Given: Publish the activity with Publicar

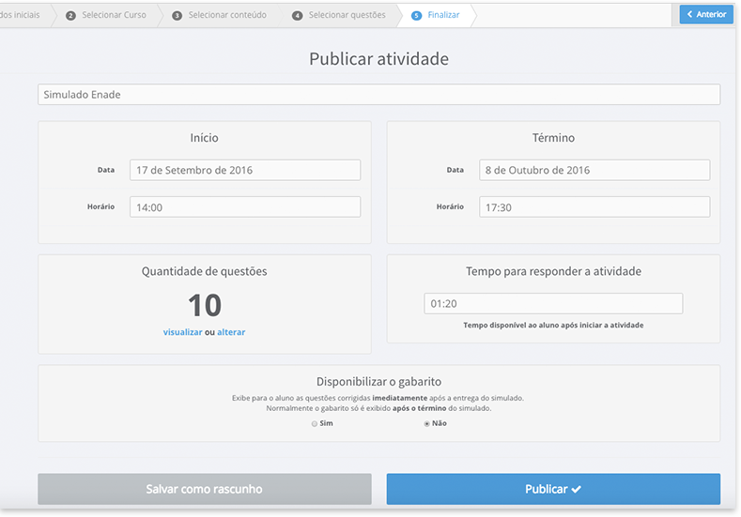Looking at the screenshot, I should pyautogui.click(x=553, y=489).
